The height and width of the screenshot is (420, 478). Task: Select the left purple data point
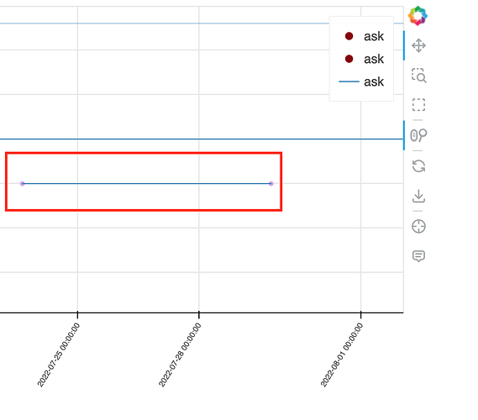[x=22, y=183]
